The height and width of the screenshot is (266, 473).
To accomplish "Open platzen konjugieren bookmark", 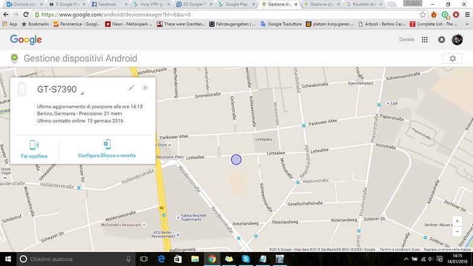I will pos(330,24).
